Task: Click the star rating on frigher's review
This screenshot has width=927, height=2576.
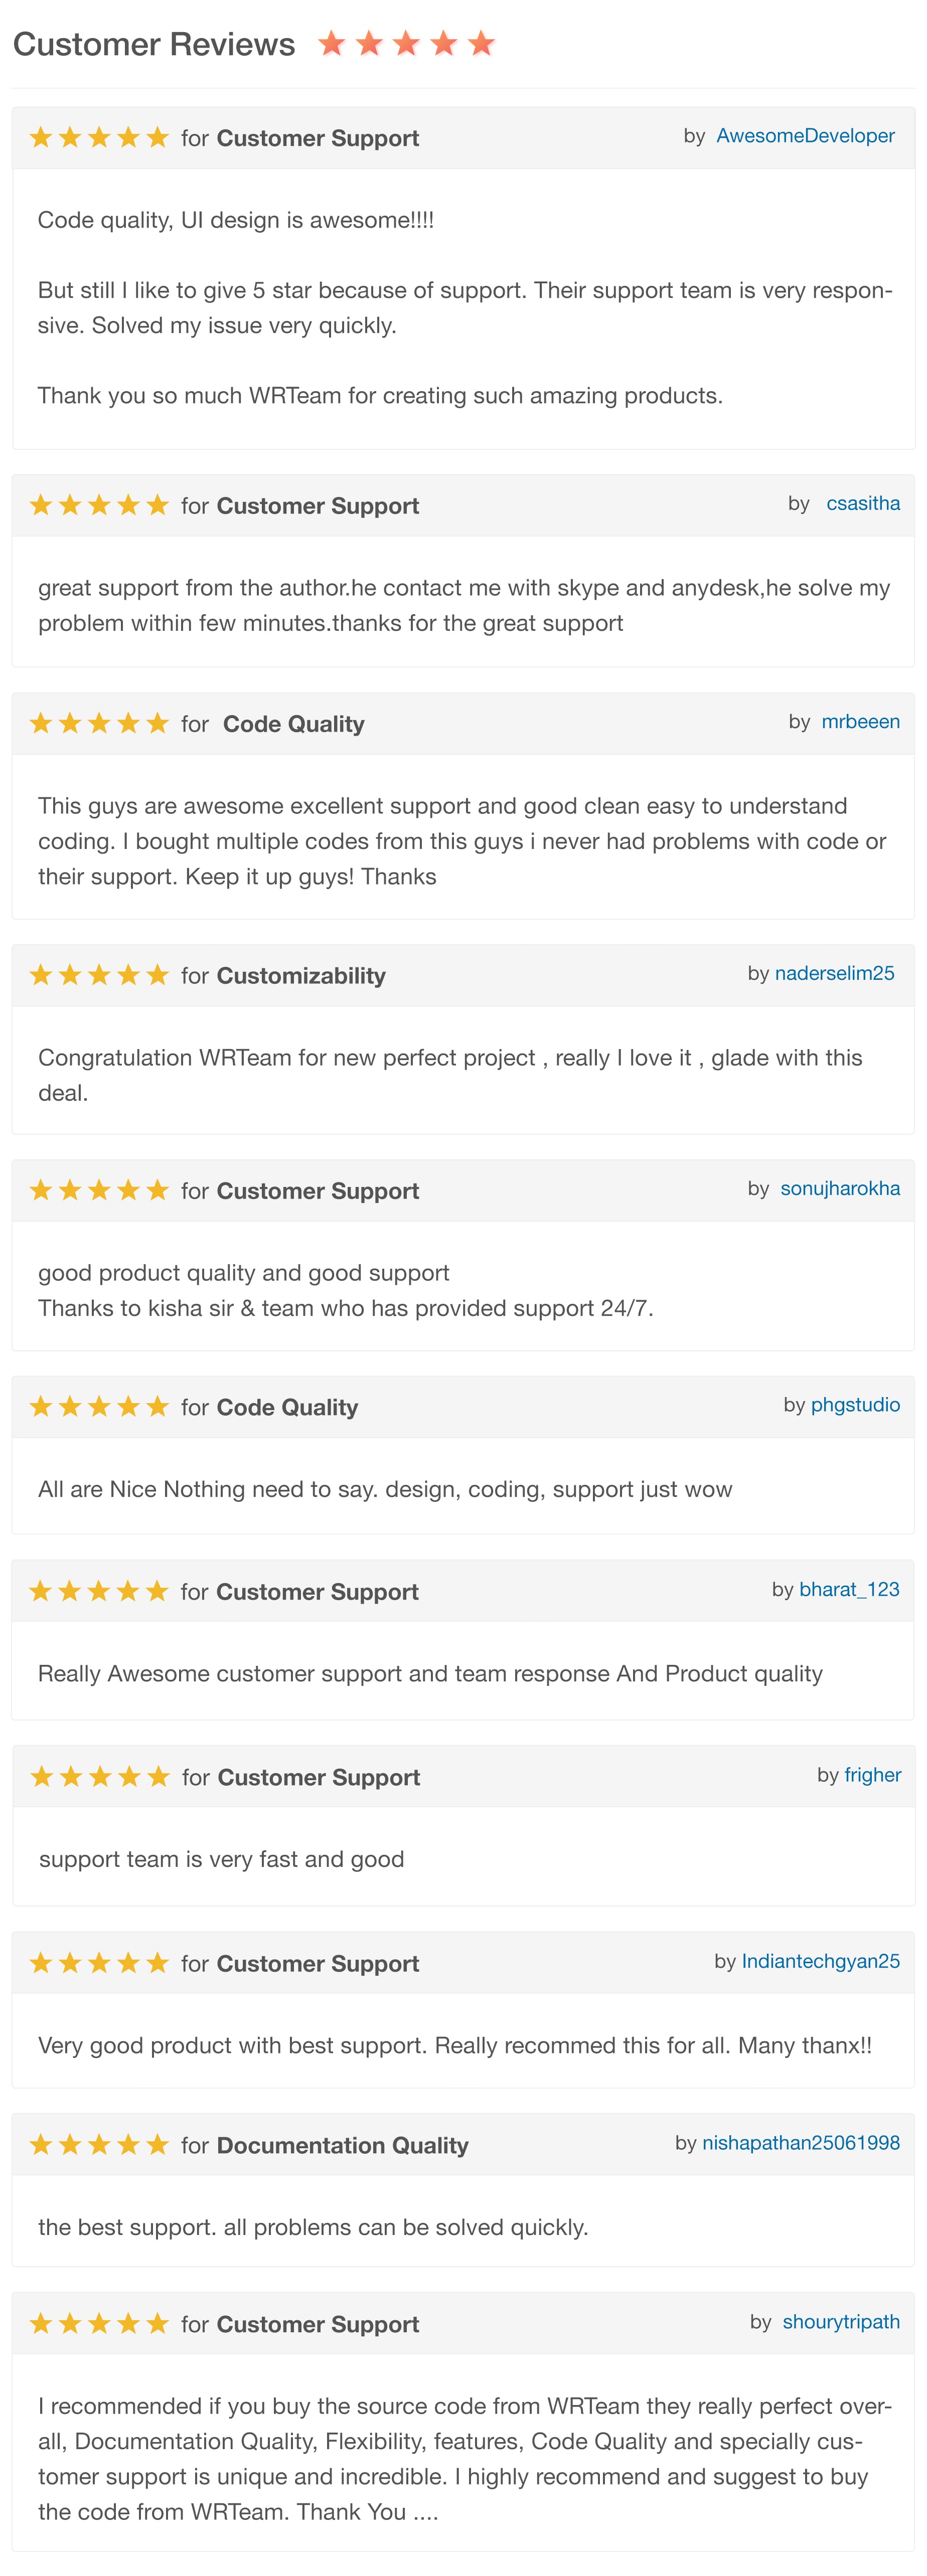Action: click(100, 1777)
